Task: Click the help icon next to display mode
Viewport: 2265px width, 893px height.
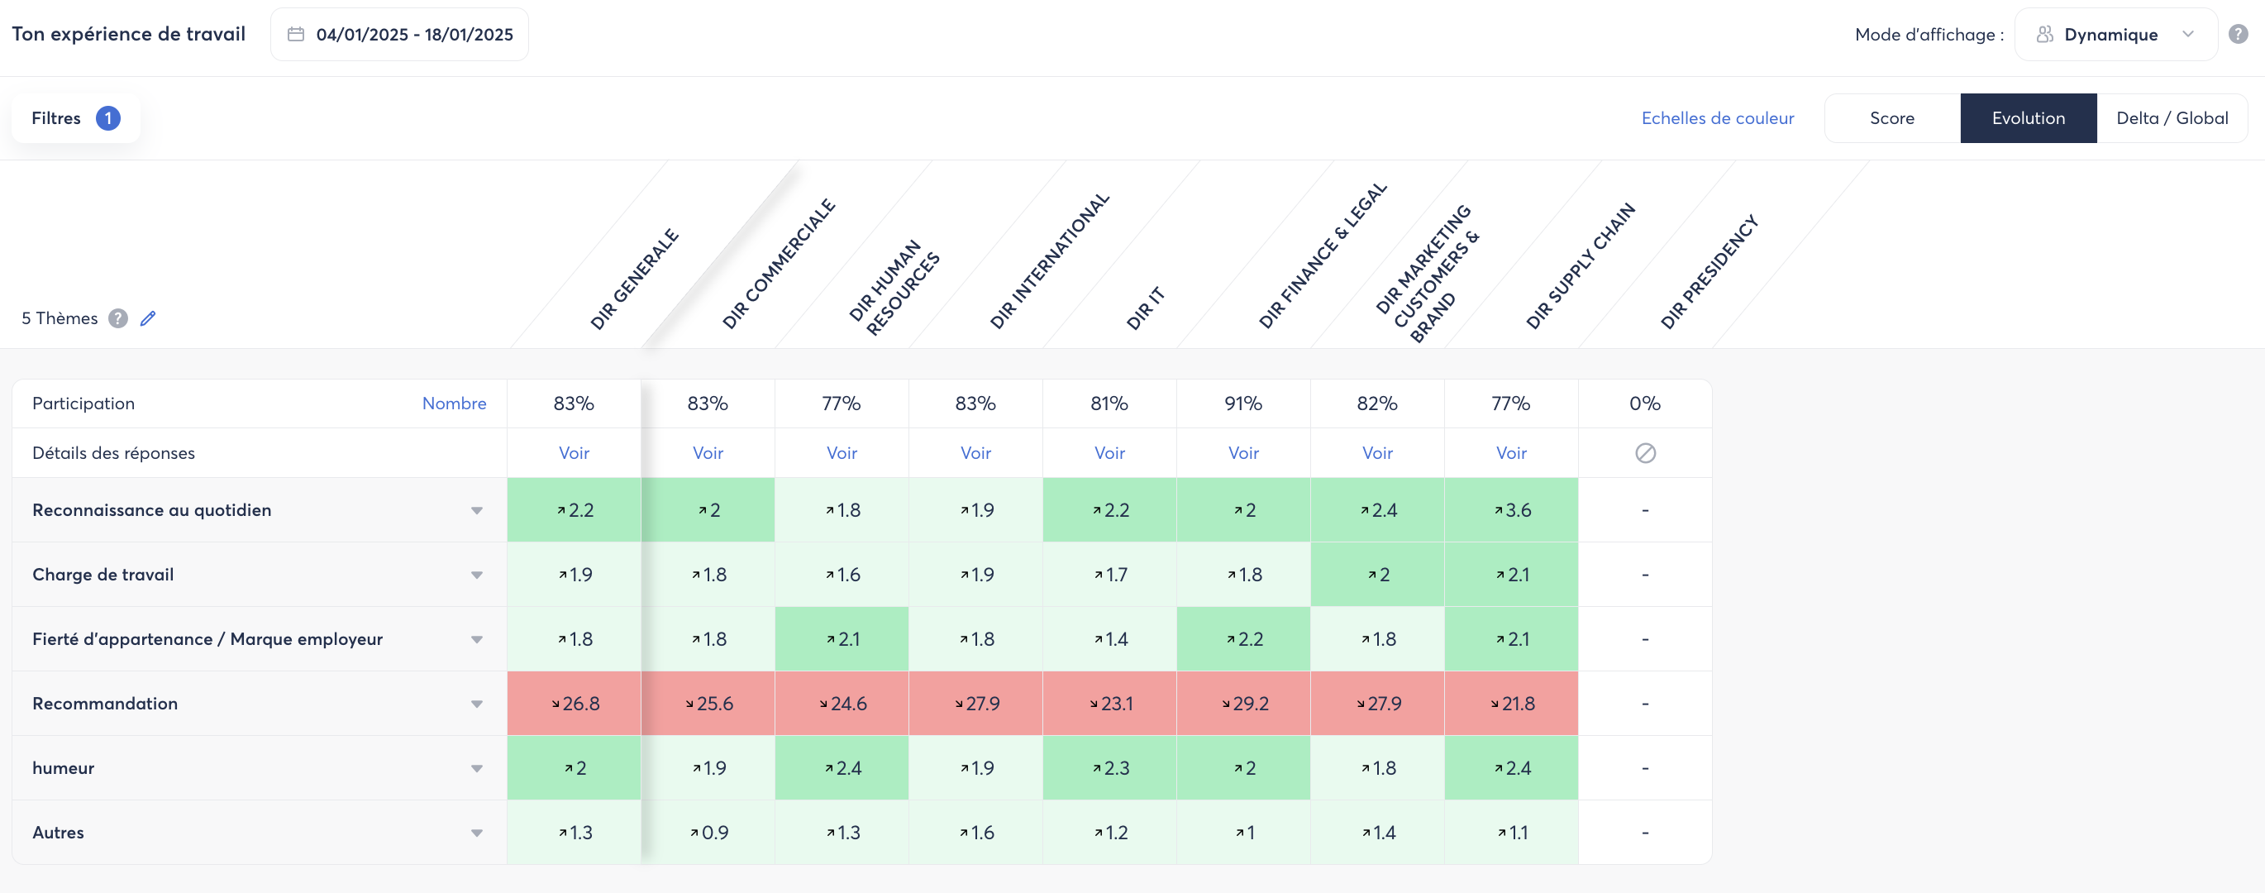Action: coord(2238,34)
